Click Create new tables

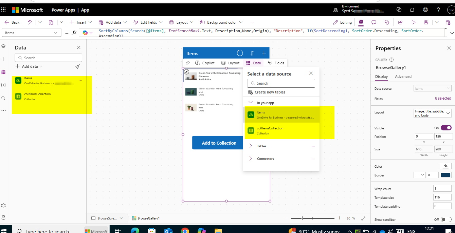click(267, 92)
